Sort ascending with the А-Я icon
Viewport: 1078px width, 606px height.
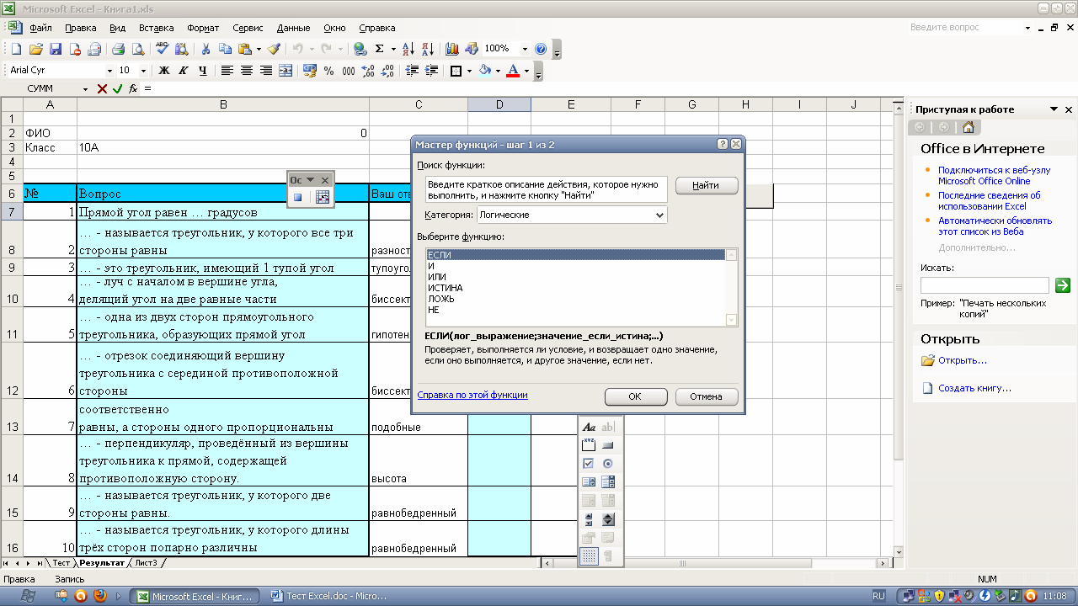408,49
